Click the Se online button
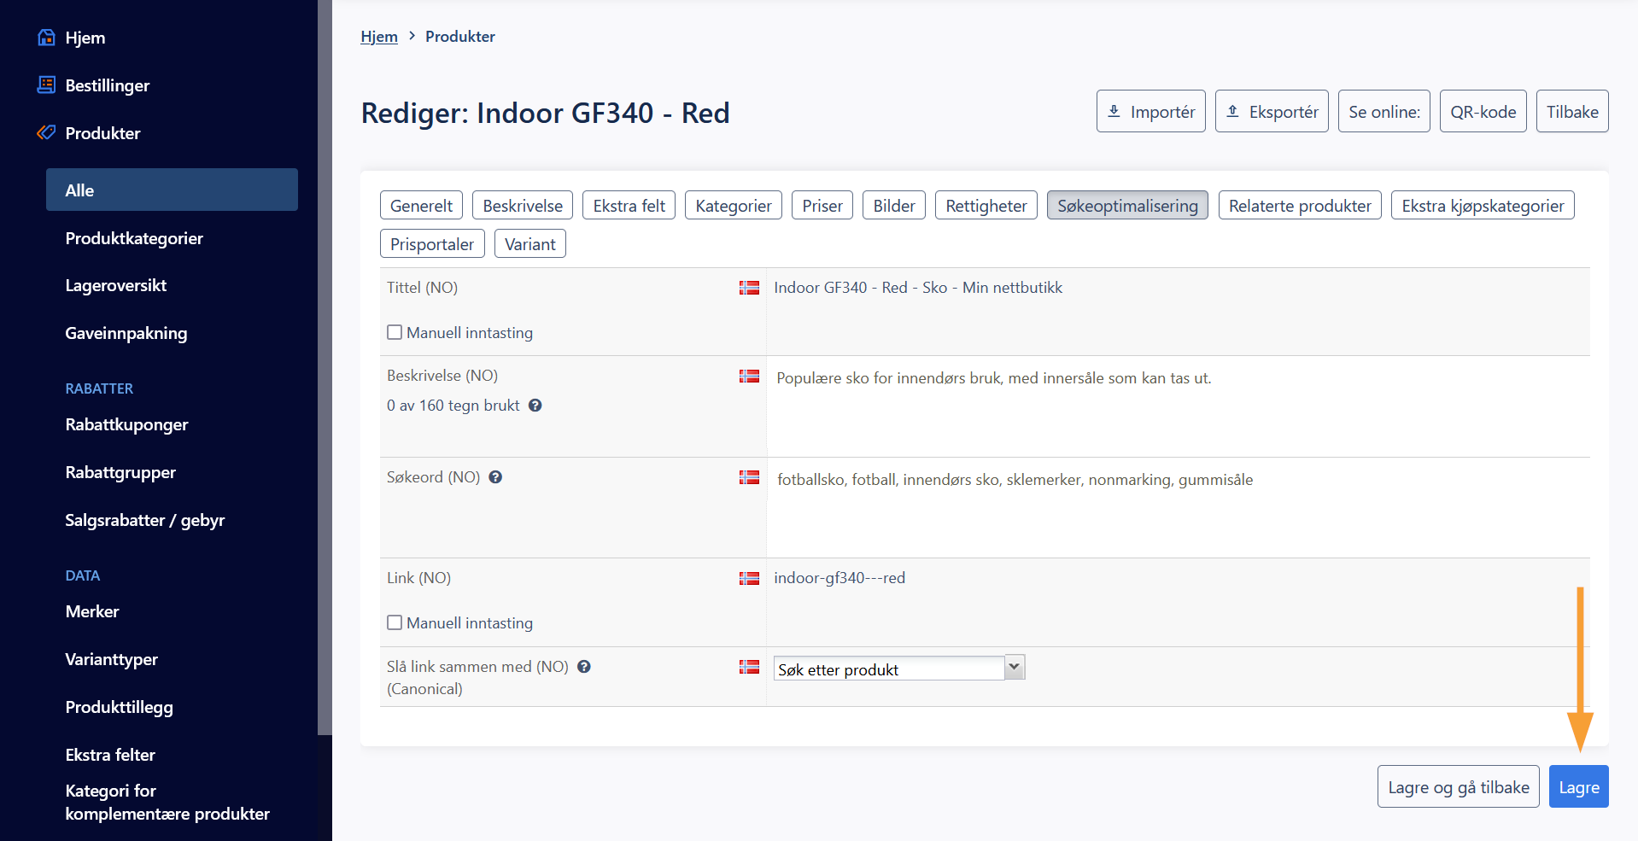 [x=1384, y=112]
